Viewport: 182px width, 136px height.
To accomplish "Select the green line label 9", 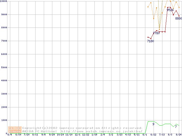I will (153, 124).
